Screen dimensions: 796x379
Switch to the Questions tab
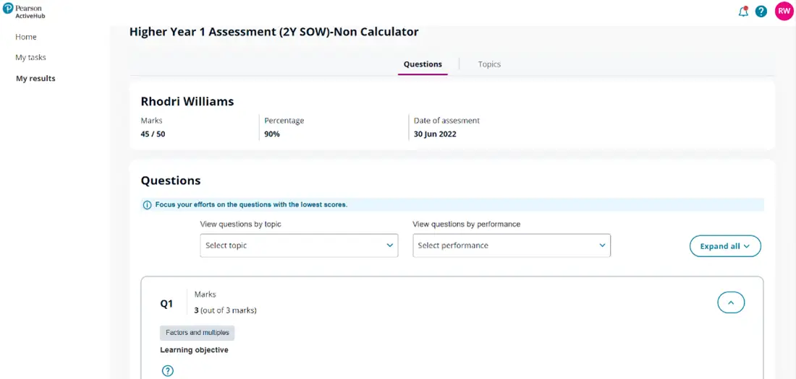coord(423,64)
